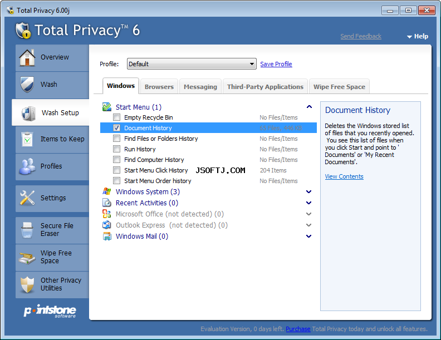Click the Microsoft Office category icon

[106, 214]
